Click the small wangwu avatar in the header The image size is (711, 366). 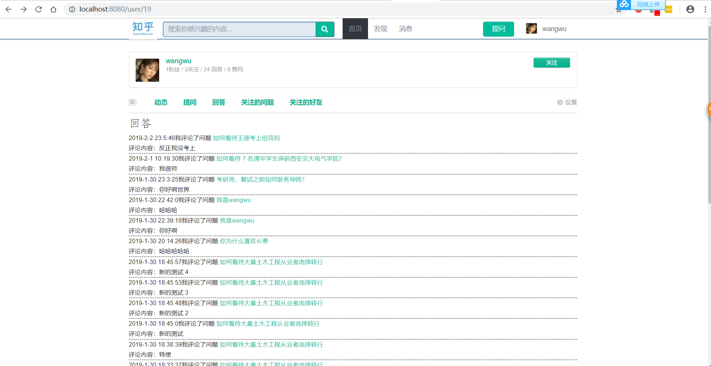point(531,28)
